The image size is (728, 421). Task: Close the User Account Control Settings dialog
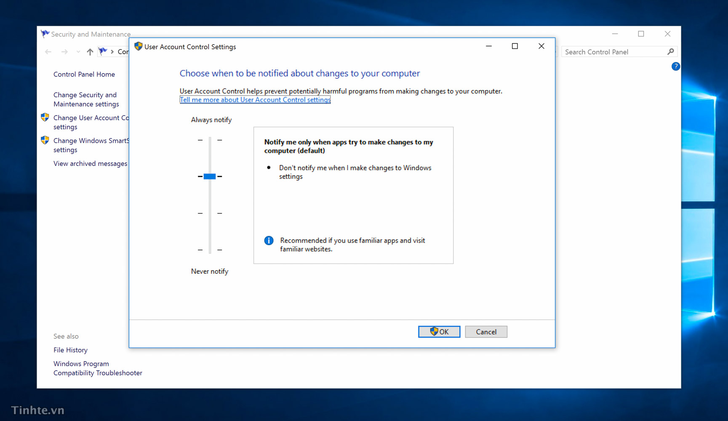541,46
